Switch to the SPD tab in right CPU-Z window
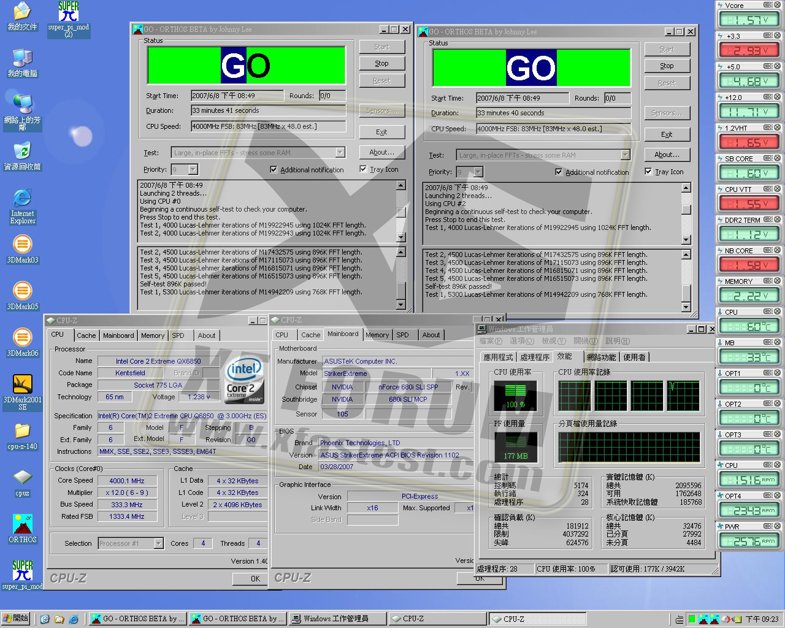 [x=402, y=335]
